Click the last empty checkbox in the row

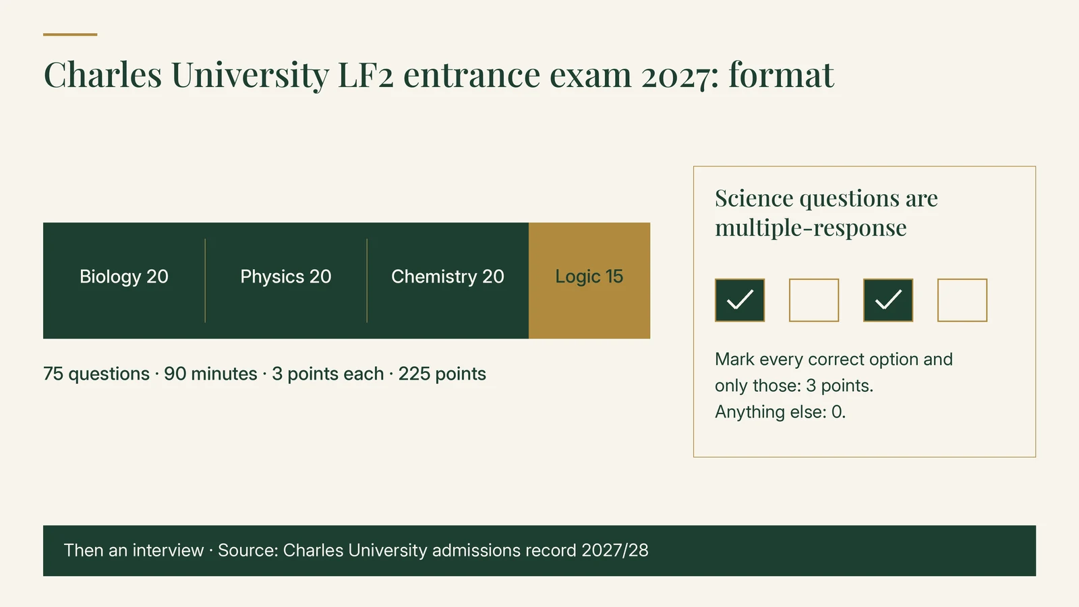click(962, 300)
